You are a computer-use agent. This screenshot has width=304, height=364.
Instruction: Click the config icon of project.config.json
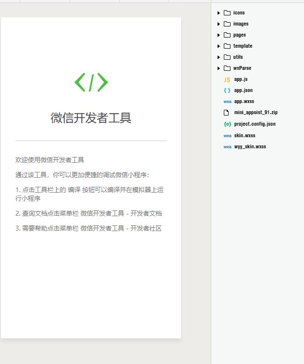(x=228, y=124)
